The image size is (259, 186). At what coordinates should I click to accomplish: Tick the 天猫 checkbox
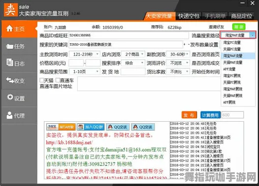pyautogui.click(x=42, y=80)
